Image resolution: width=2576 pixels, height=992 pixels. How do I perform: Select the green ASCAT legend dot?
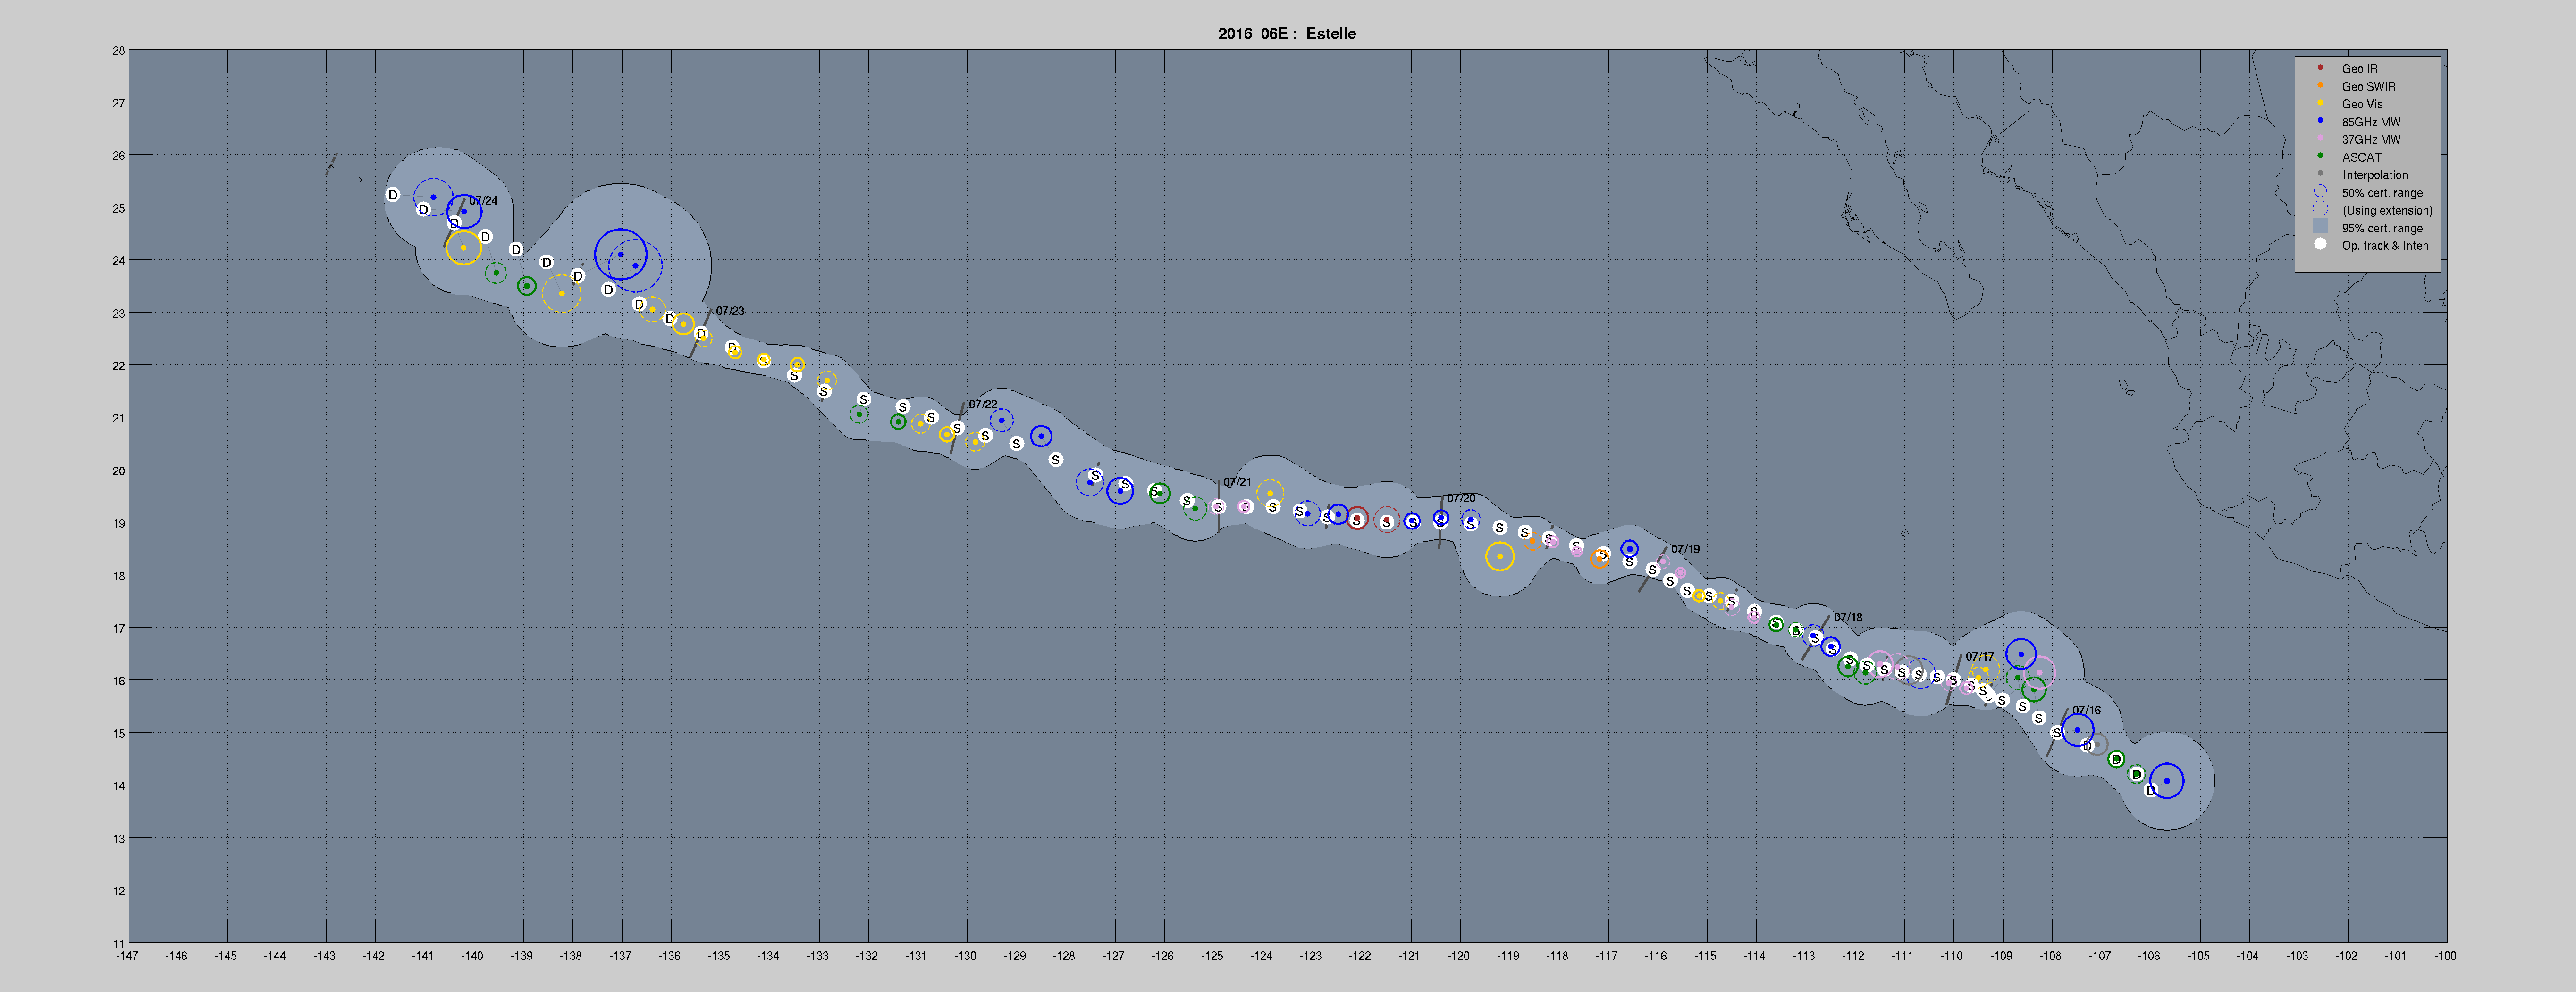pos(2320,156)
